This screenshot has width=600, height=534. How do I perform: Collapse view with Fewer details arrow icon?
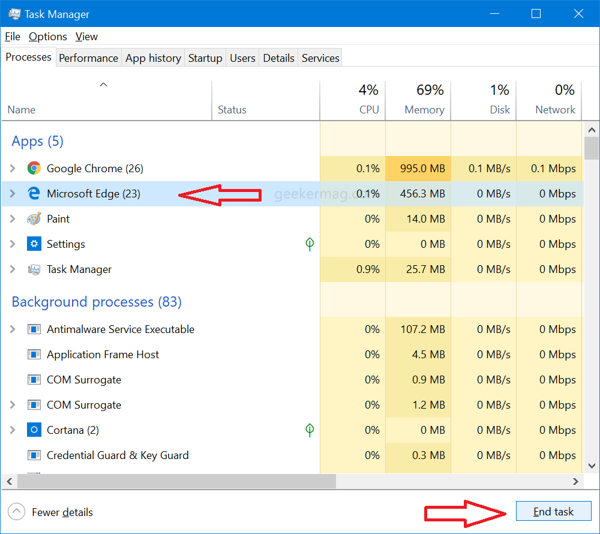tap(16, 512)
